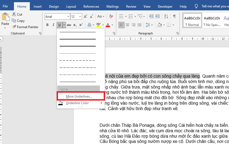Image resolution: width=229 pixels, height=144 pixels.
Task: Click the Superscript icon
Action: tap(81, 25)
